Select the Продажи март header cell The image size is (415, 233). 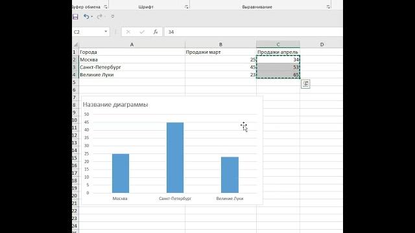[x=220, y=52]
